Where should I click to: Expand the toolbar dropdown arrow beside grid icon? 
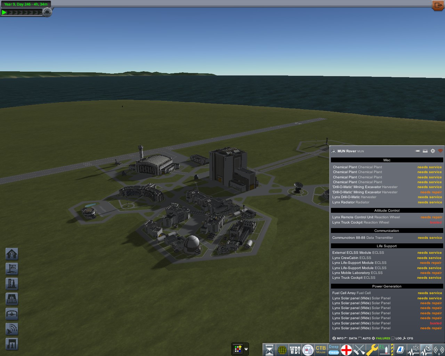pos(246,349)
